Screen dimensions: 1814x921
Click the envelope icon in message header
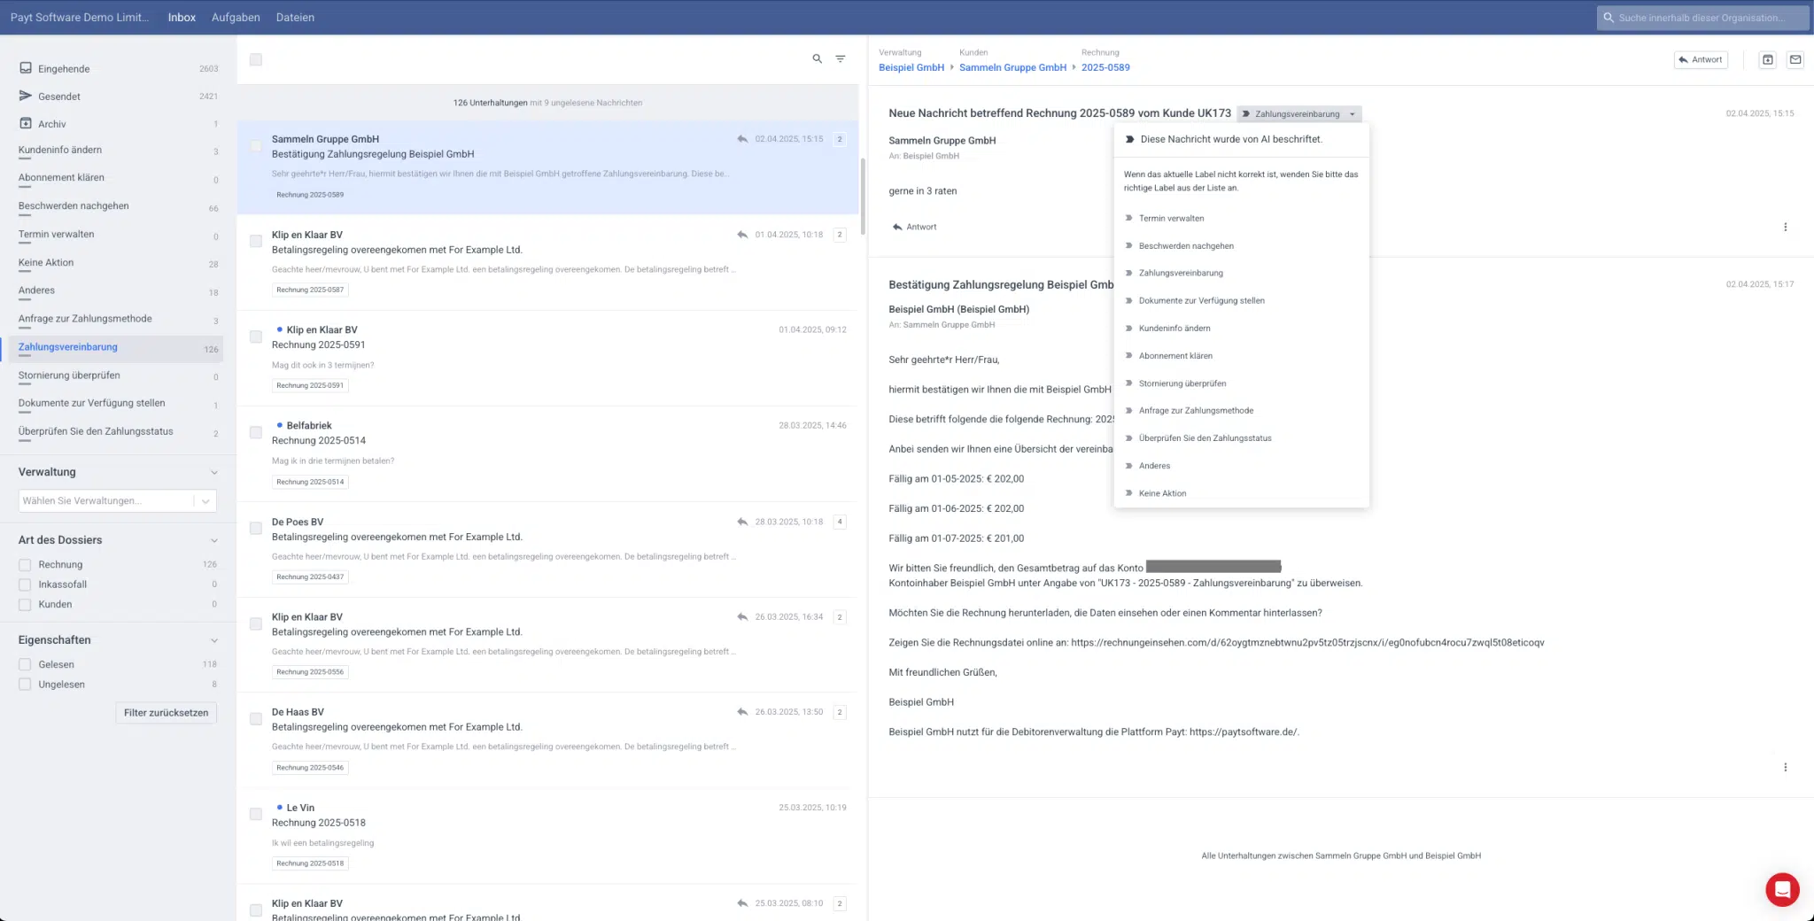click(x=1795, y=60)
